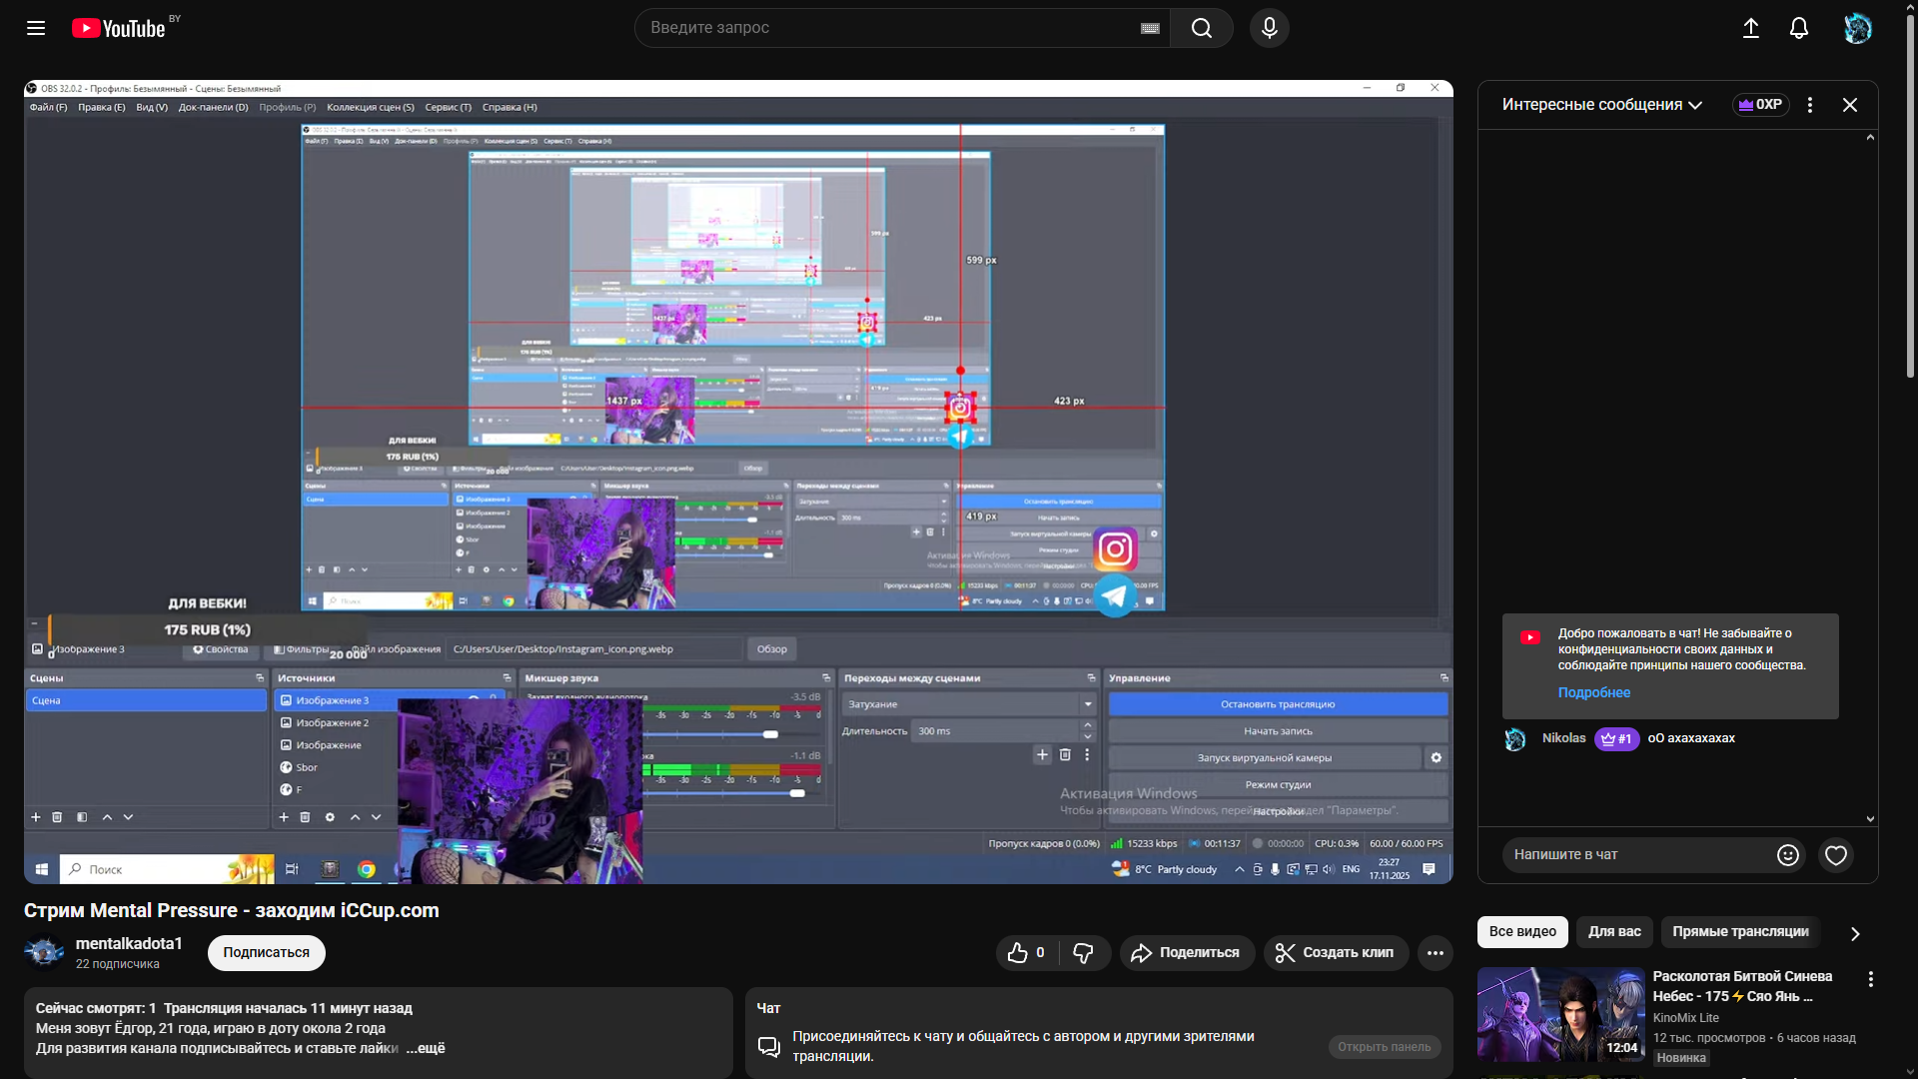The image size is (1918, 1079).
Task: Expand the 'Интересные сообщения' chat dropdown
Action: click(x=1601, y=105)
